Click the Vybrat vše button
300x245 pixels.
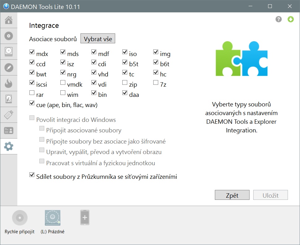98,39
